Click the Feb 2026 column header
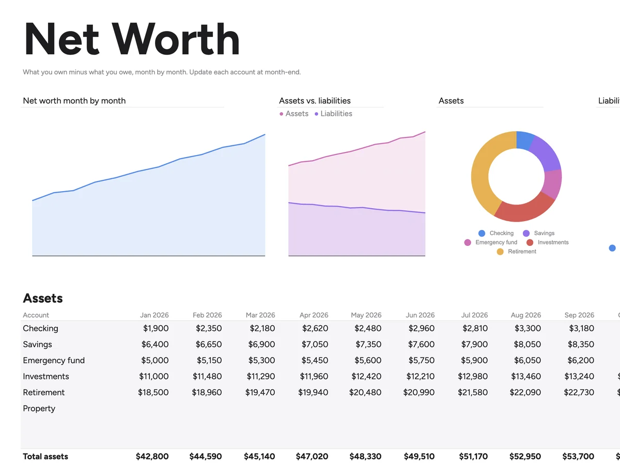This screenshot has height=465, width=620. click(x=207, y=315)
